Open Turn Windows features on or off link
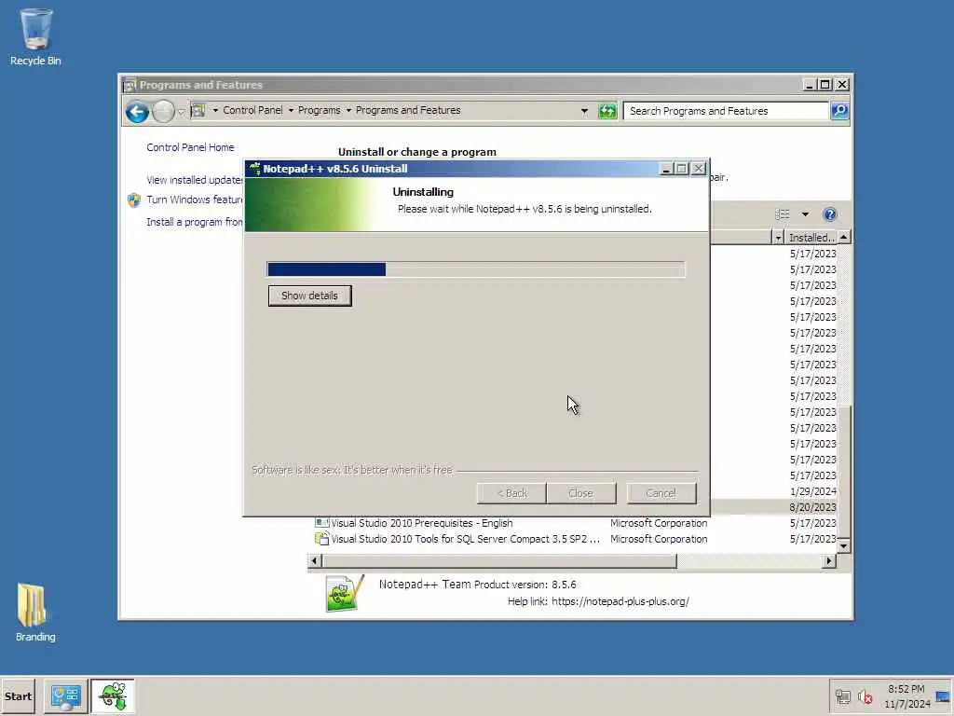This screenshot has height=716, width=954. [195, 200]
